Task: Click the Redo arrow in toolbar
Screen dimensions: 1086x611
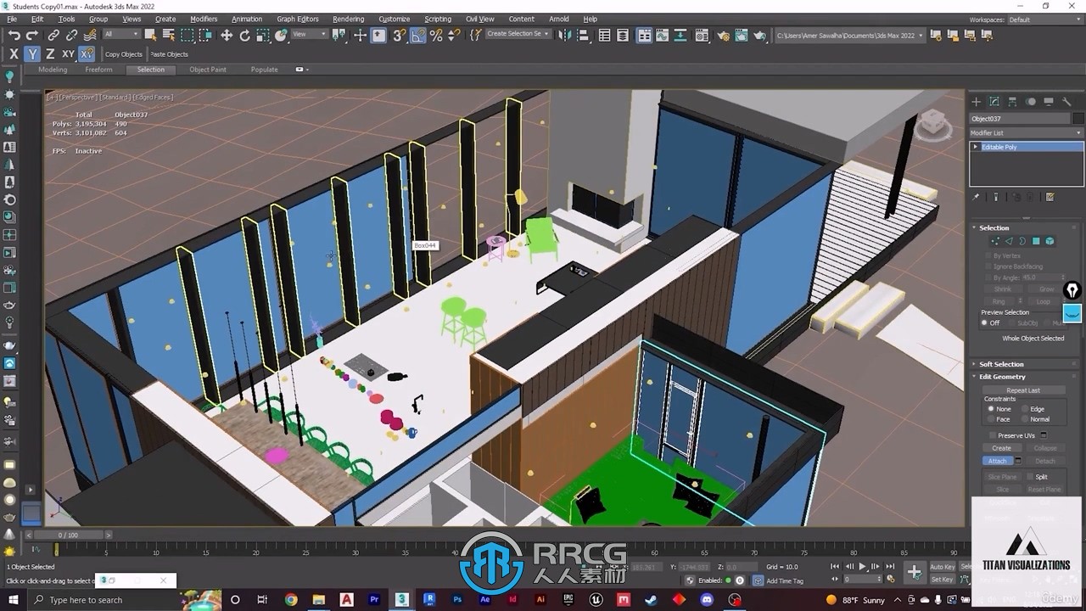Action: (32, 35)
